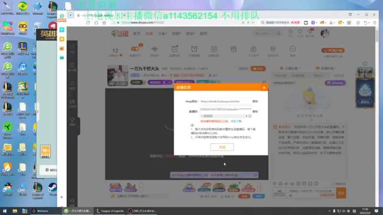Click the Douyu logo
The width and height of the screenshot is (383, 215).
[120, 33]
